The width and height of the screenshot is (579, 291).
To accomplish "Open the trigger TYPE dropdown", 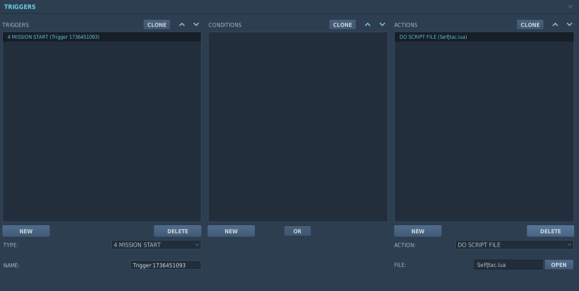I will 156,245.
